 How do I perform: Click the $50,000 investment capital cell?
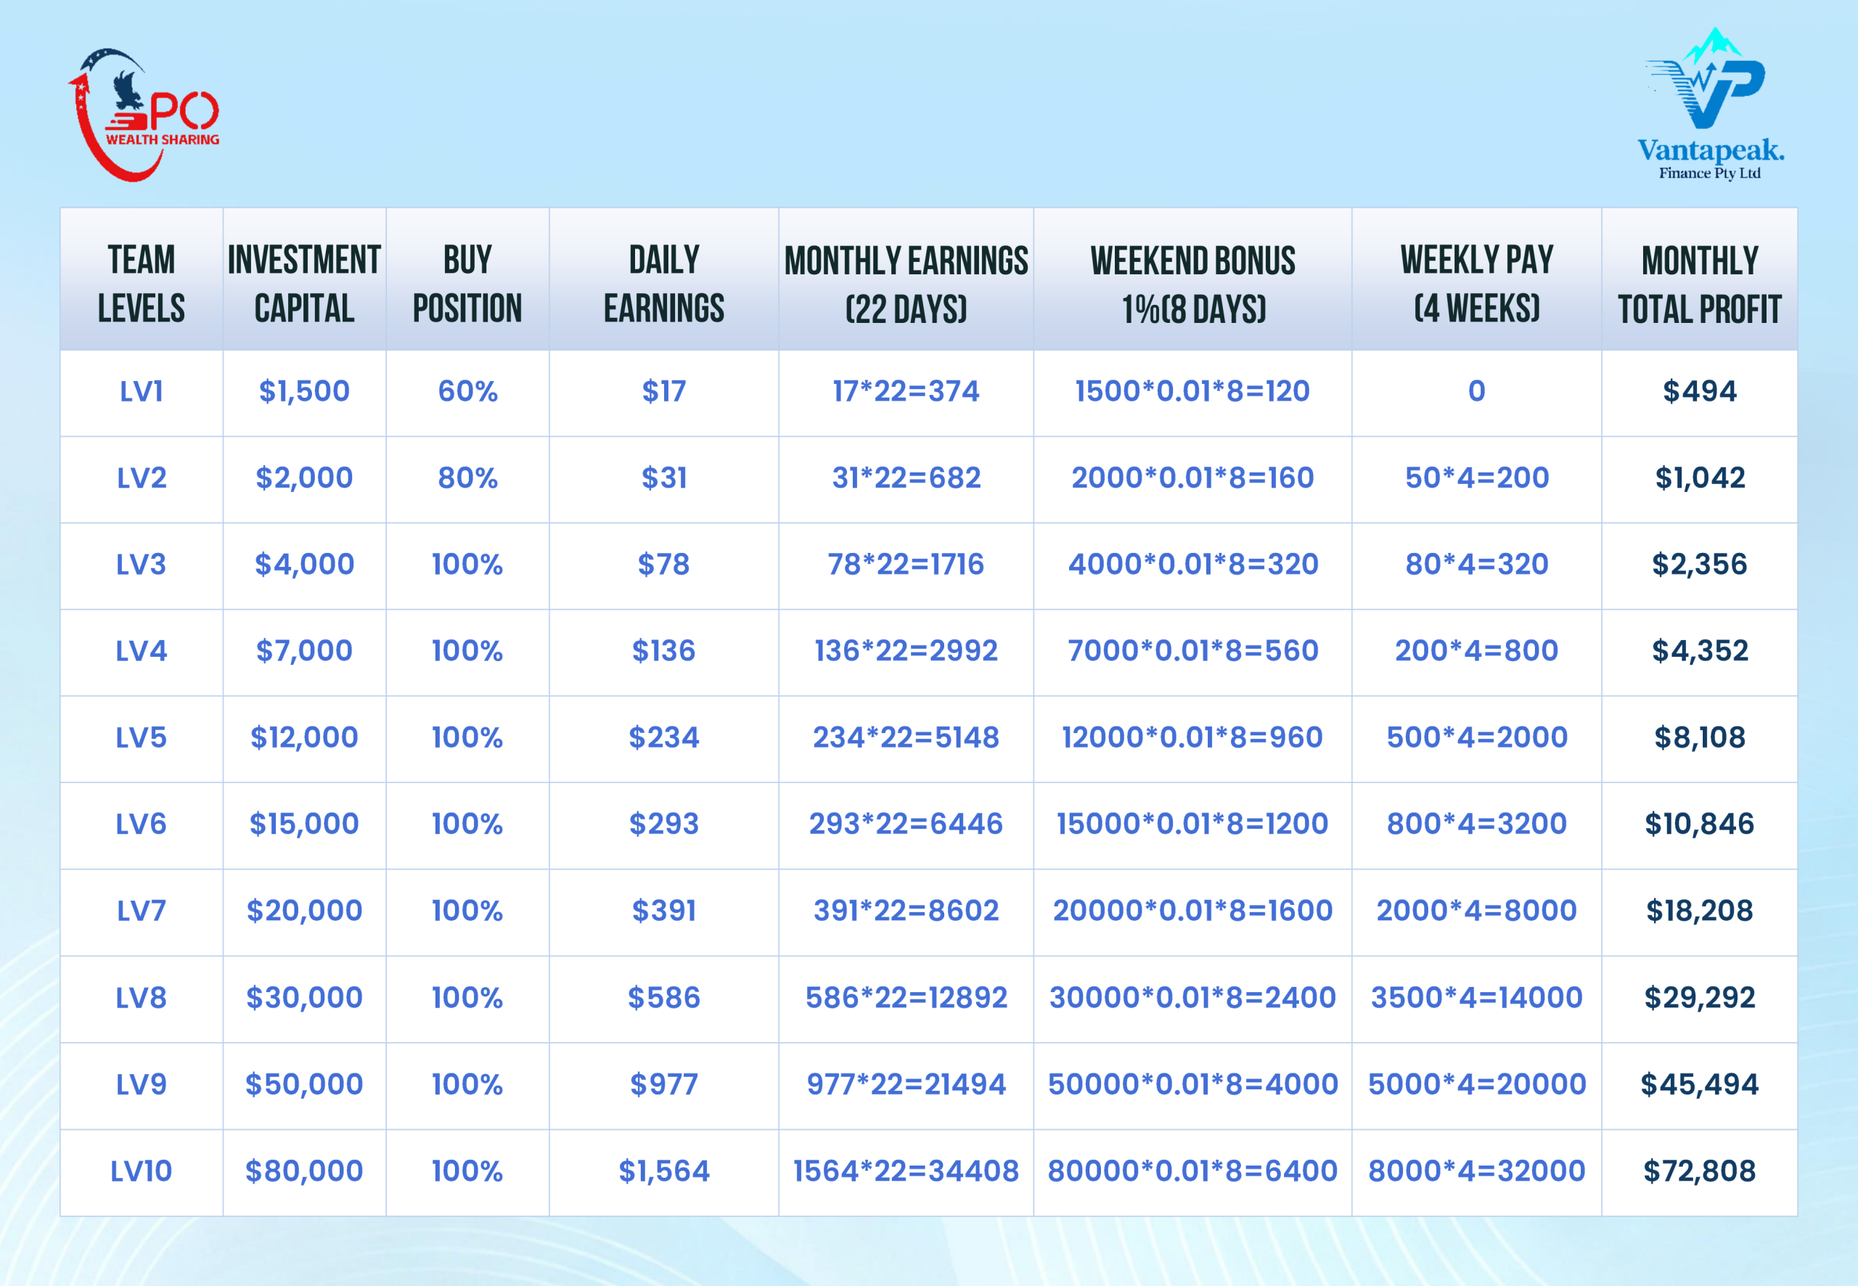304,1084
